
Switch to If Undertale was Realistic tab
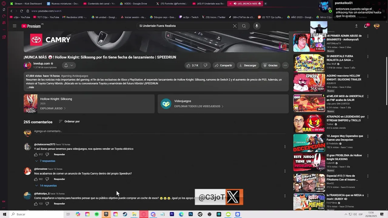coord(208,4)
